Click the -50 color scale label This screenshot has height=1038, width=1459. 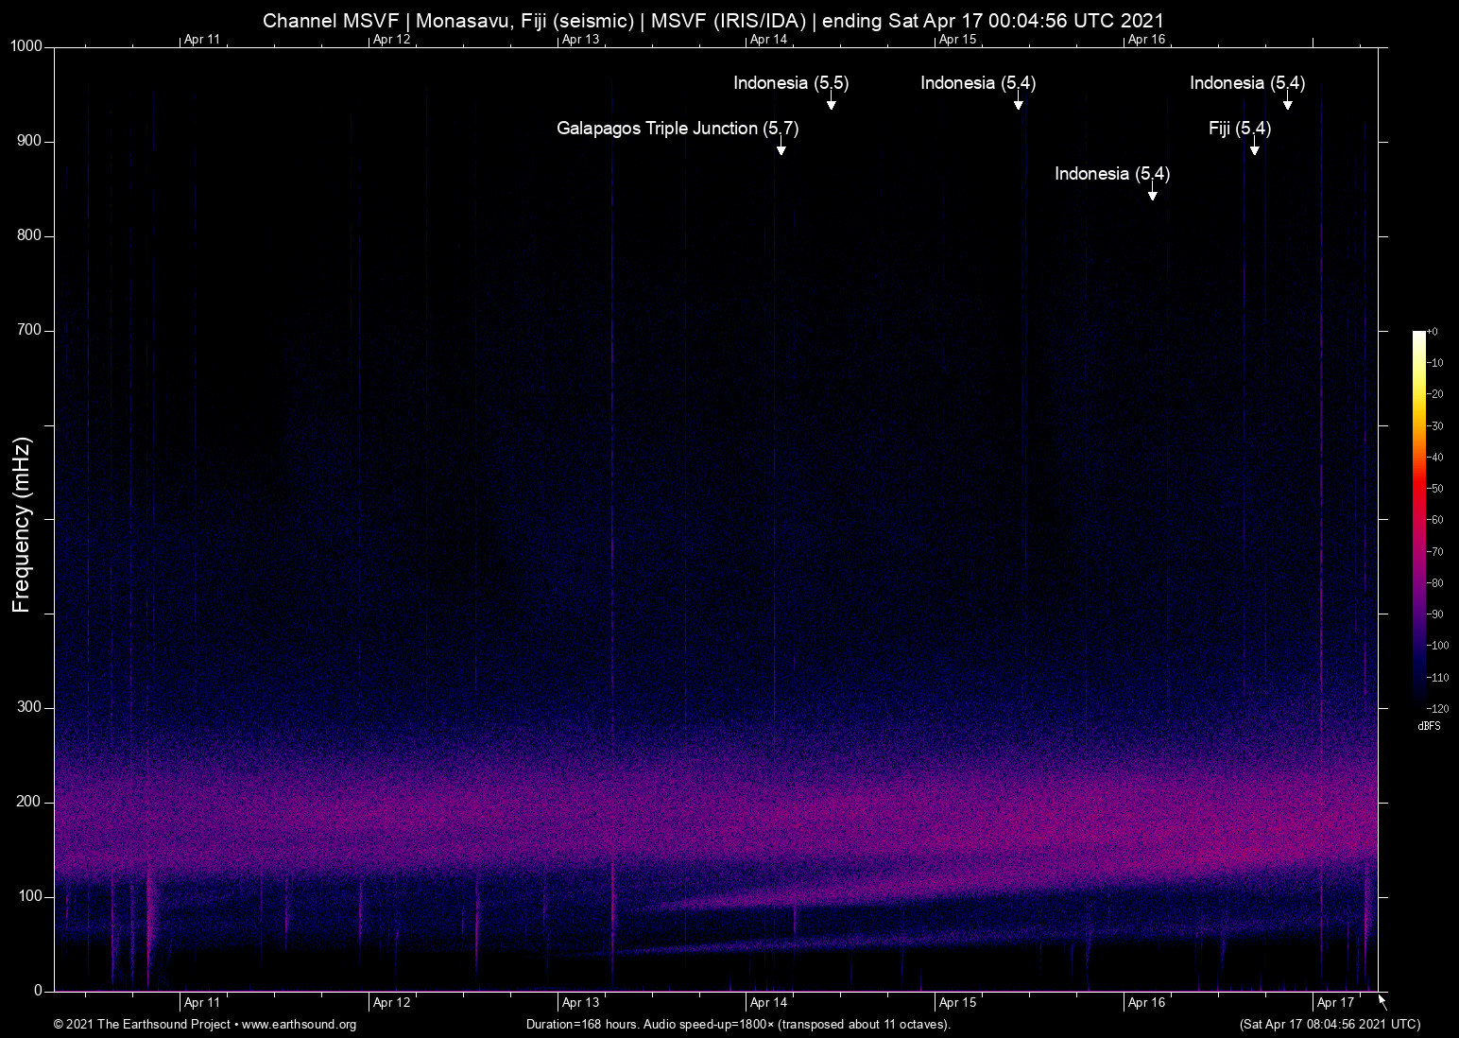click(1434, 489)
